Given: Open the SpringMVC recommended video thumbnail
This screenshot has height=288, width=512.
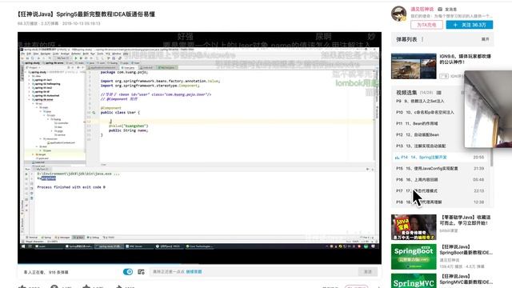Looking at the screenshot, I should point(414,281).
